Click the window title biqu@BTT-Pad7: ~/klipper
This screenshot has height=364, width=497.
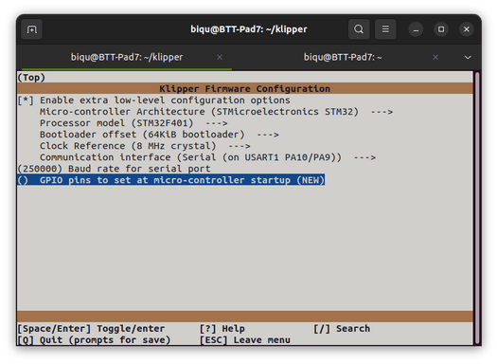[249, 29]
